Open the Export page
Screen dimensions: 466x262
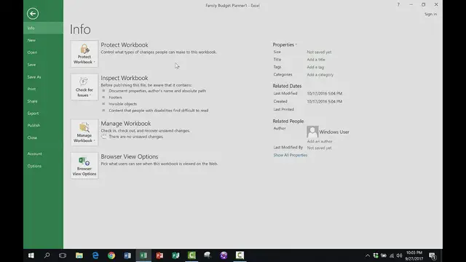44,114
